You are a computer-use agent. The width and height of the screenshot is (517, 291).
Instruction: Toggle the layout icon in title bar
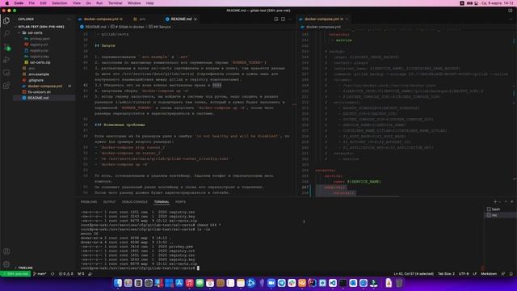[510, 11]
